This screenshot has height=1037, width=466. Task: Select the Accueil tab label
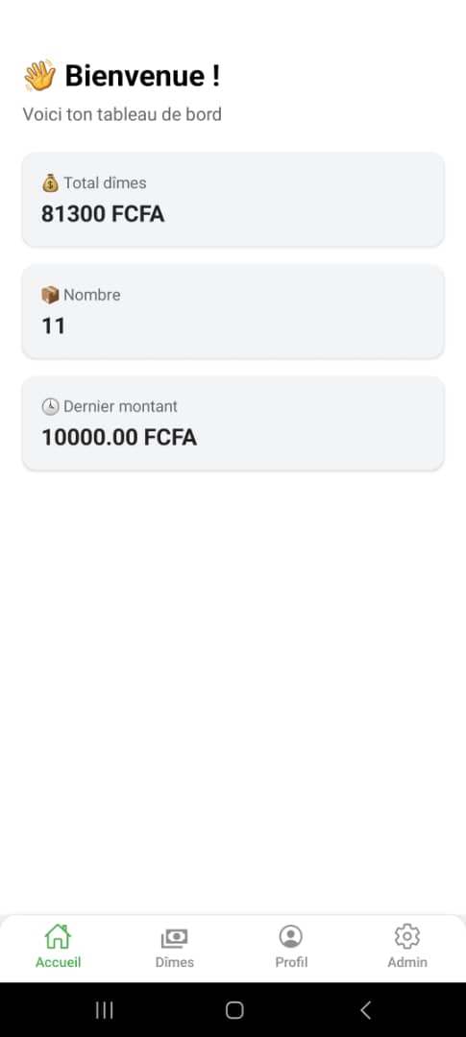click(x=59, y=962)
